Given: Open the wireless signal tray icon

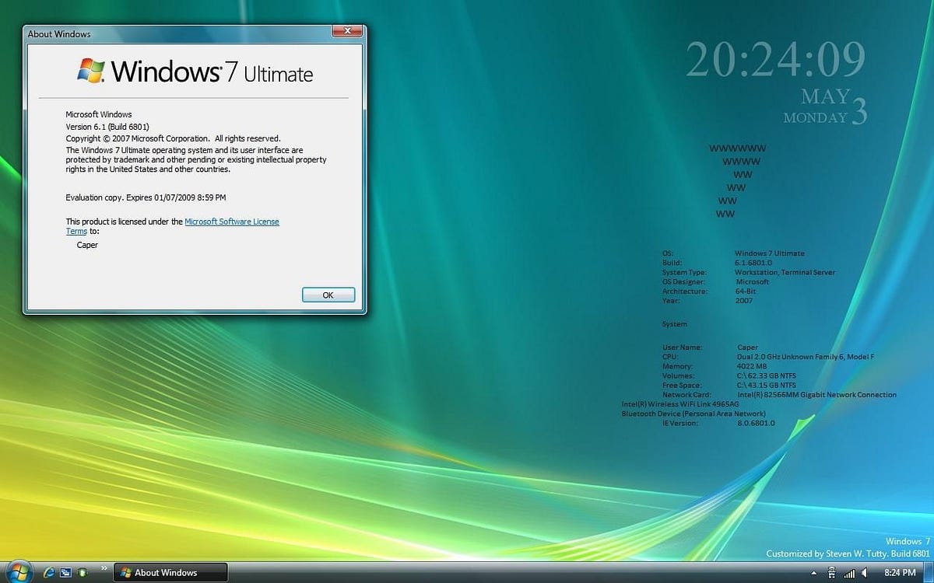Looking at the screenshot, I should point(849,574).
